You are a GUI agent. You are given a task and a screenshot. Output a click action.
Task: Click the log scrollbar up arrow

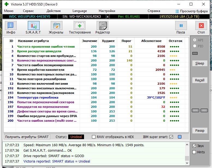pos(187,145)
